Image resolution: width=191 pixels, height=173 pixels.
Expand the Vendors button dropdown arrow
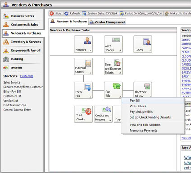[91, 50]
